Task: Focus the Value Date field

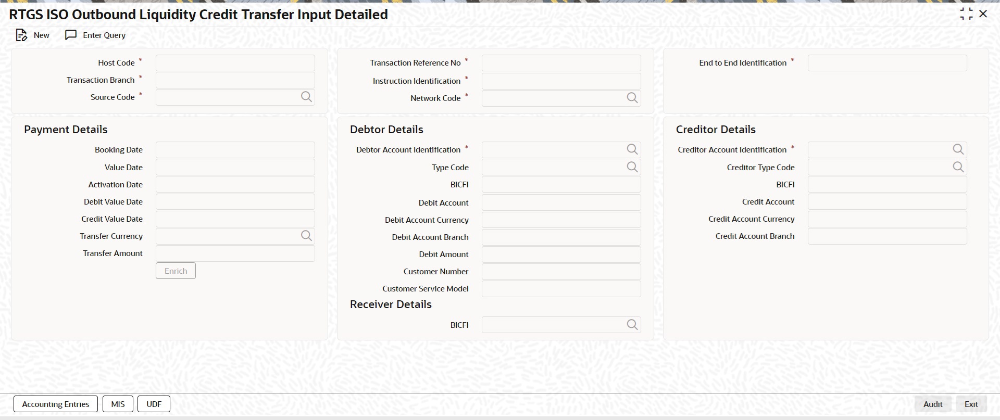Action: click(235, 167)
